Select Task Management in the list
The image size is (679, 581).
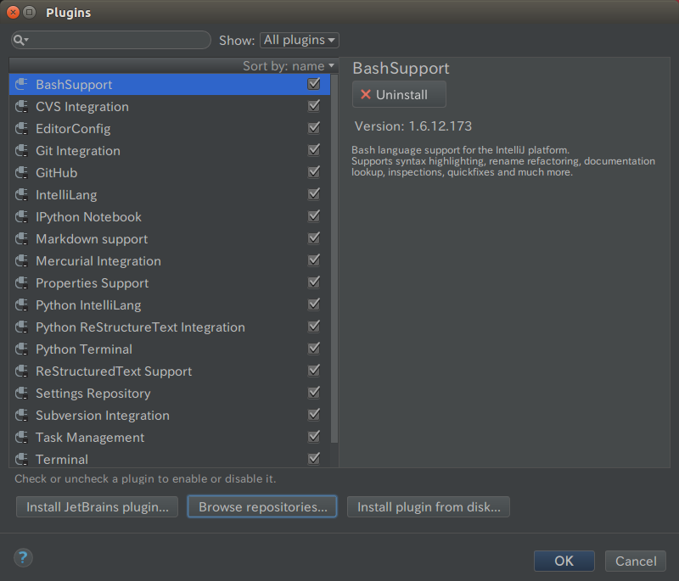170,438
